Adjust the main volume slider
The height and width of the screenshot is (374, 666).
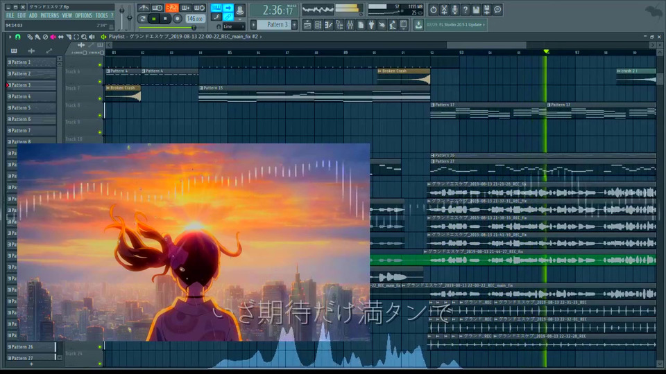122,16
